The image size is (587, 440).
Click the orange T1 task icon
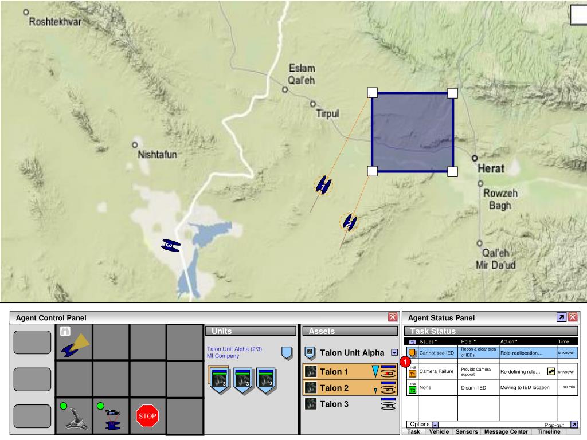[x=412, y=374]
